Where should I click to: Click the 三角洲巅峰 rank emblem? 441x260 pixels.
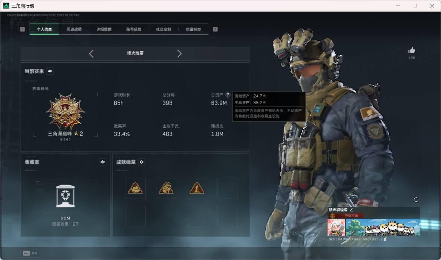pyautogui.click(x=65, y=111)
